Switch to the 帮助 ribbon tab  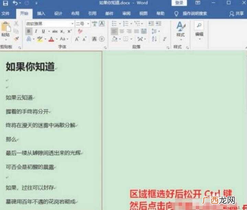[160, 13]
